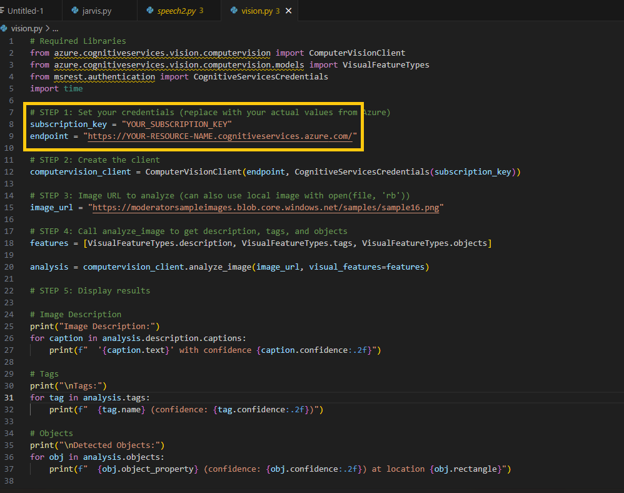The image size is (624, 493).
Task: Click 'for tag in analysis.tags:' line
Action: [90, 398]
